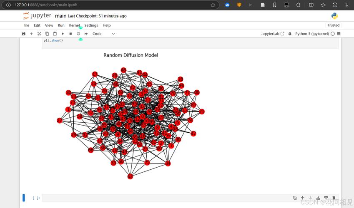Open browser extensions puzzle icon
The width and height of the screenshot is (354, 208).
[298, 5]
